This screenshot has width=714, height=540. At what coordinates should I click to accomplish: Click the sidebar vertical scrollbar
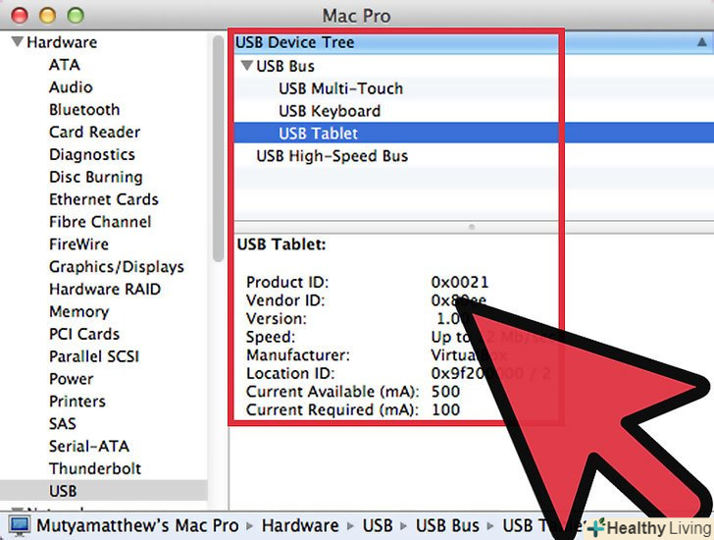(218, 149)
